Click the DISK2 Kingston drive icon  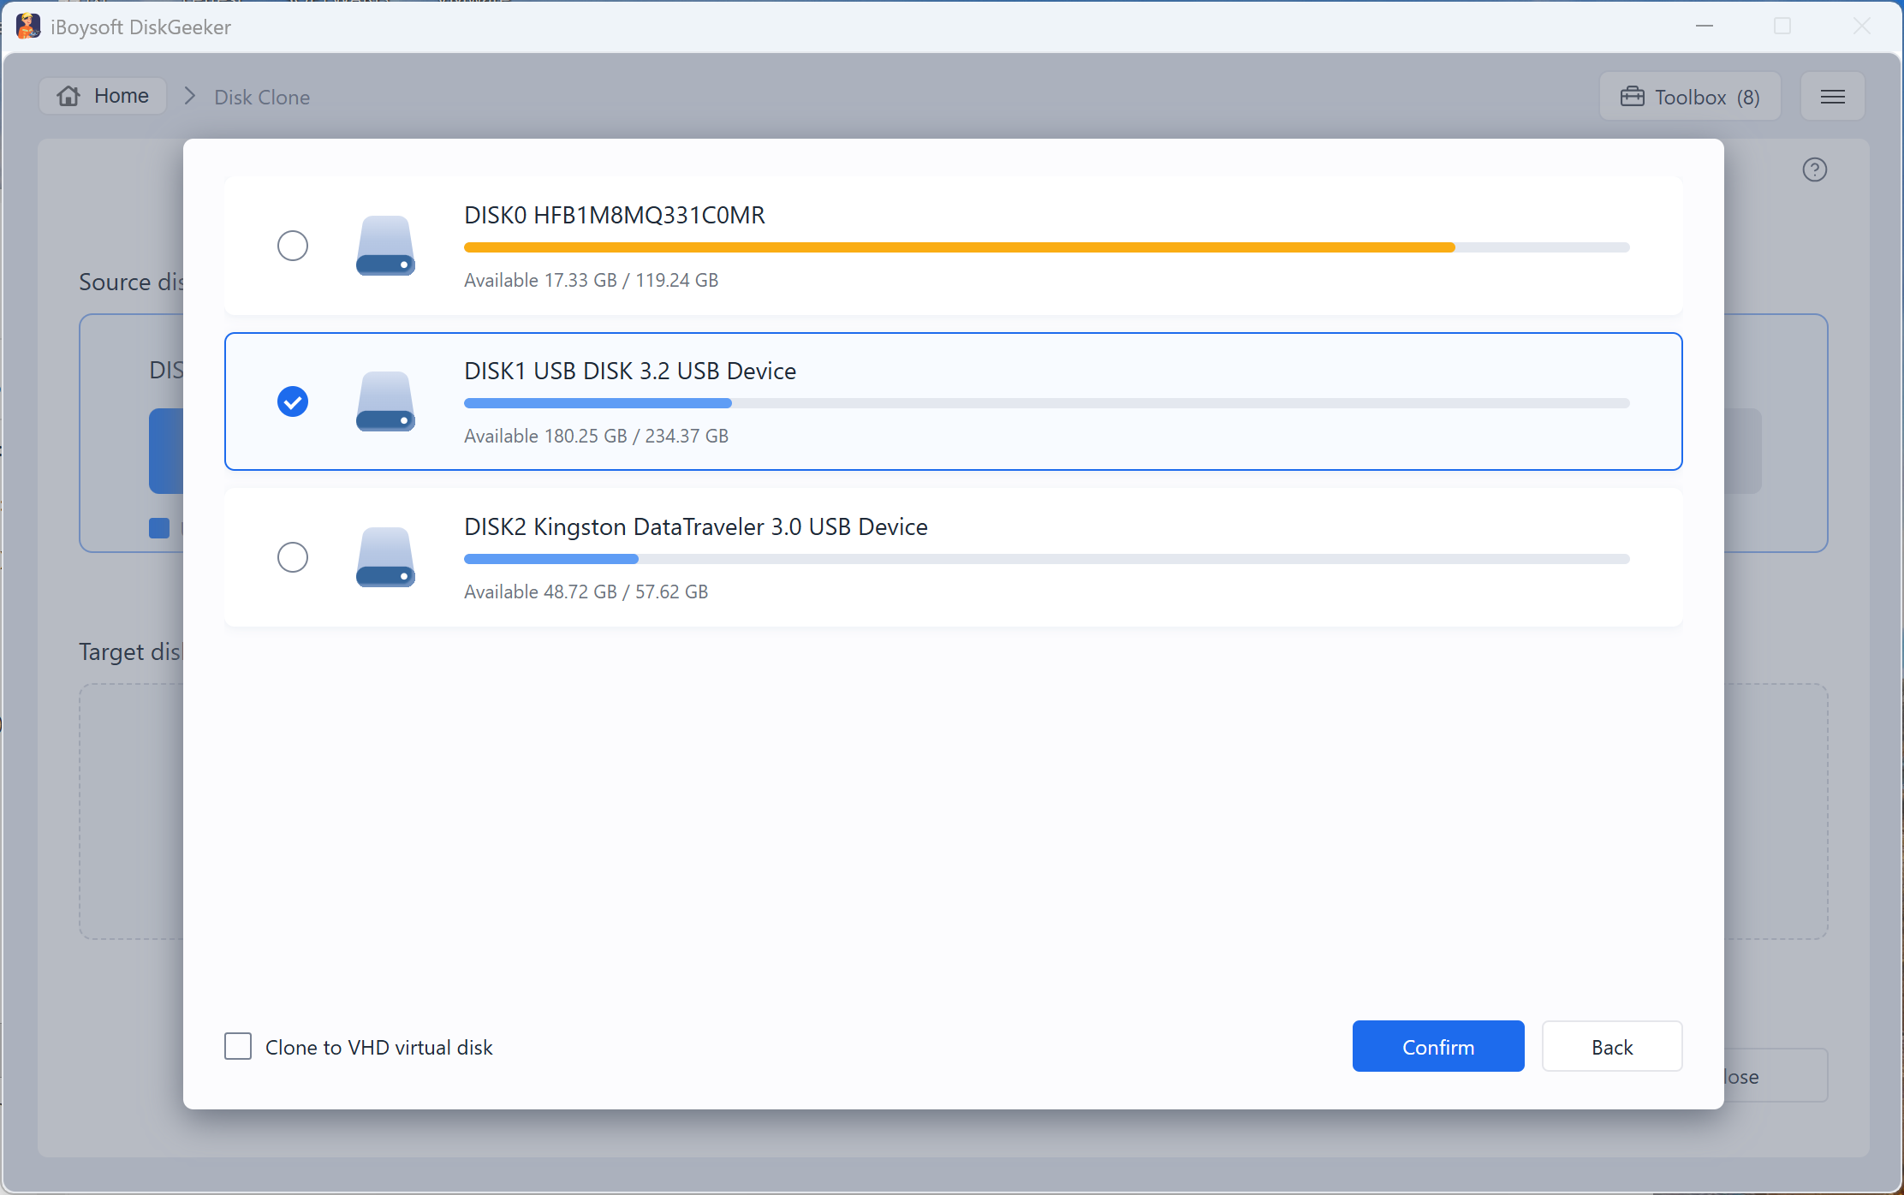(x=385, y=557)
